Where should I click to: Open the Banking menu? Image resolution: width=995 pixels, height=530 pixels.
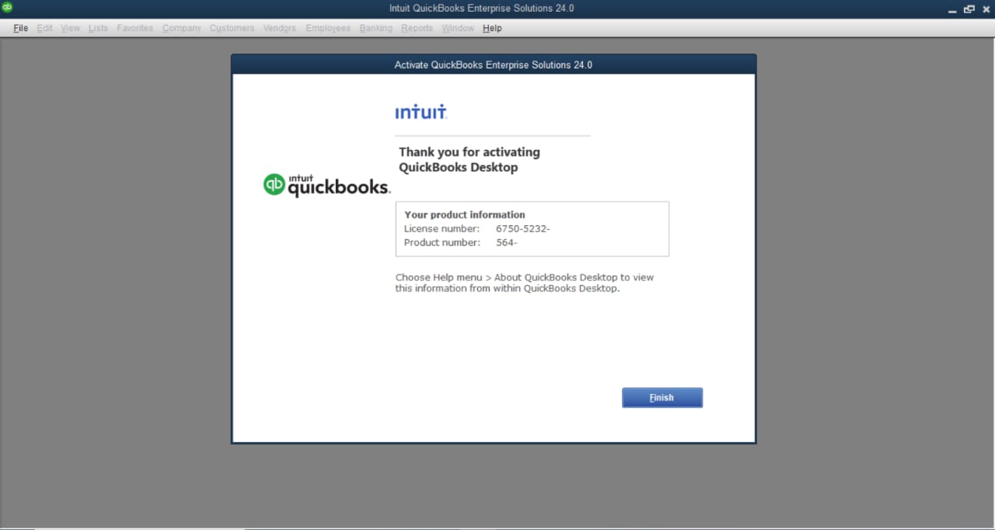(x=376, y=28)
